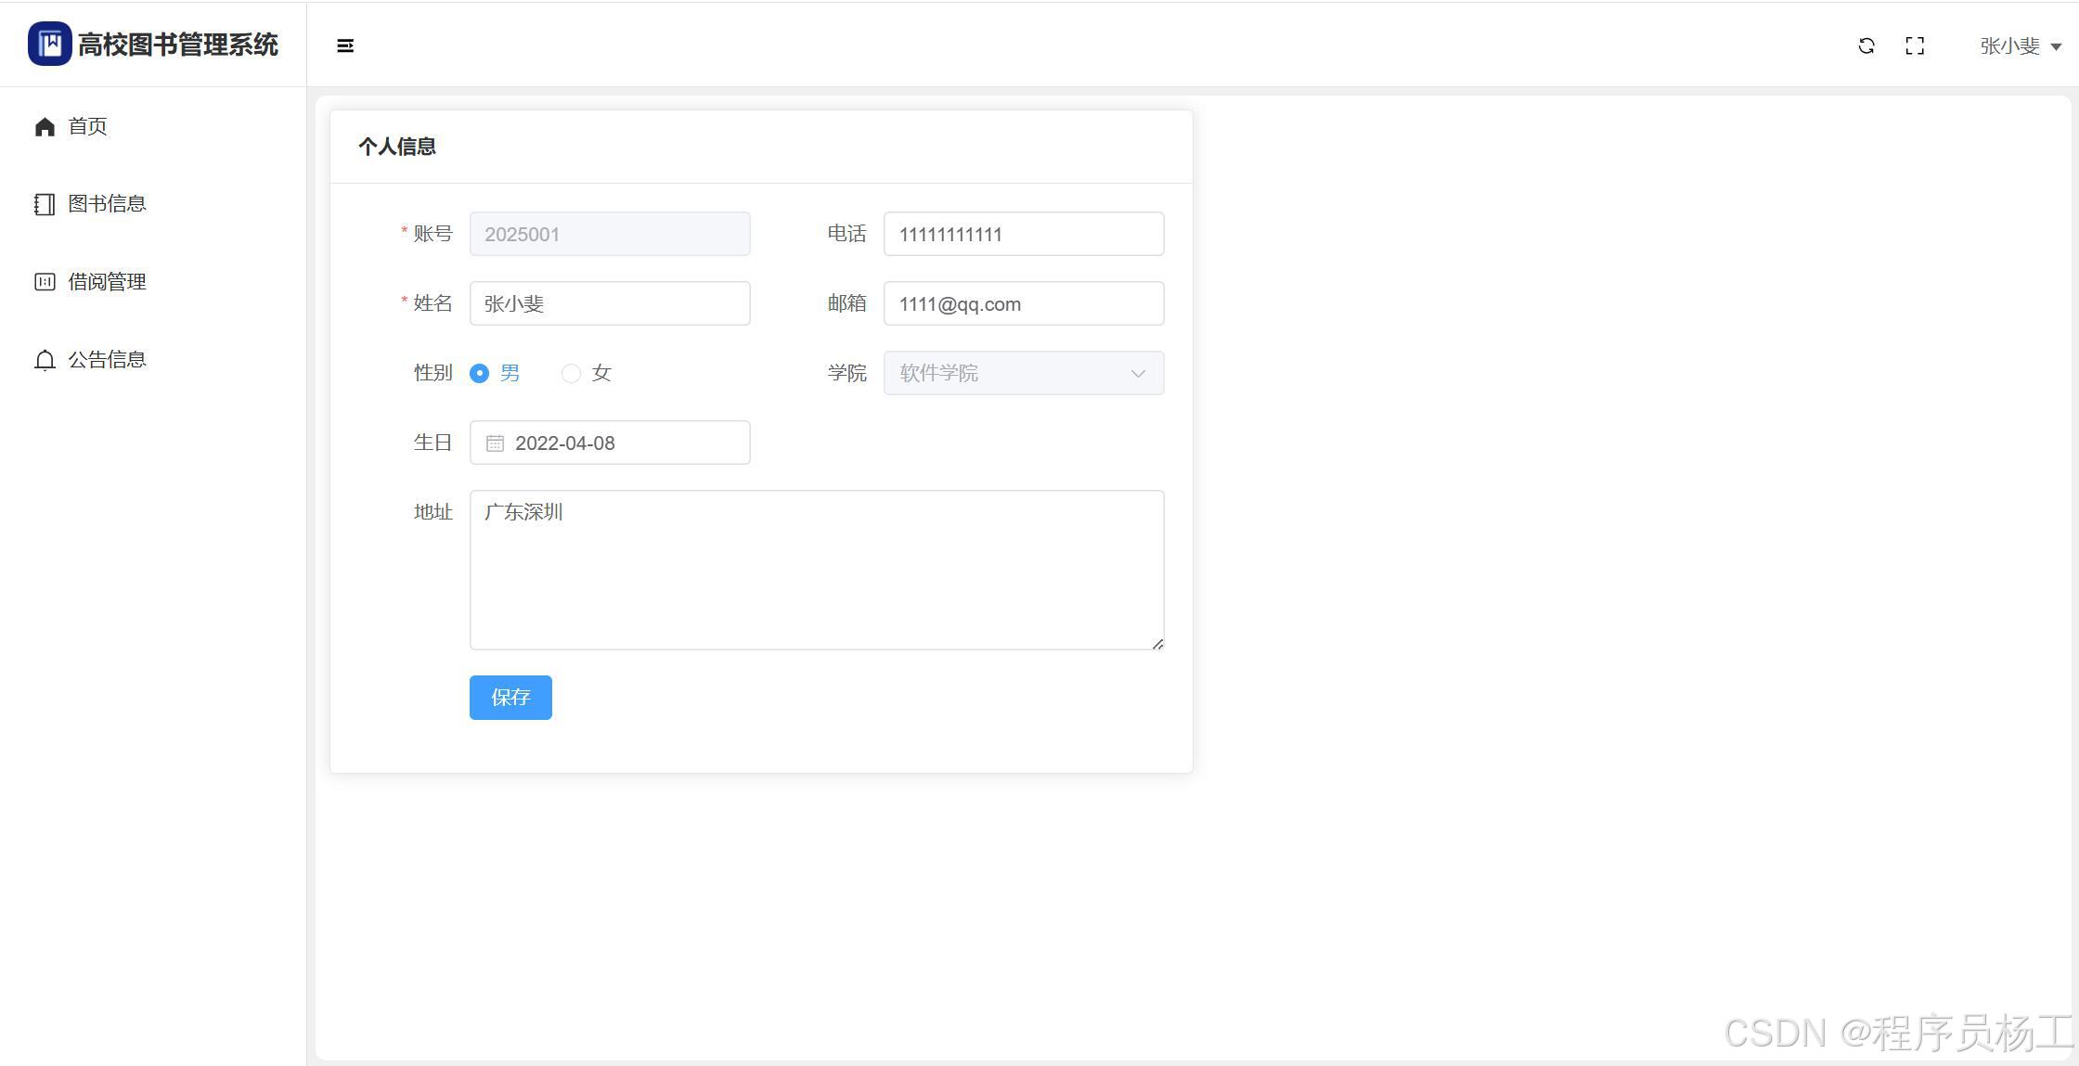
Task: Select the 女 radio button
Action: 571,373
